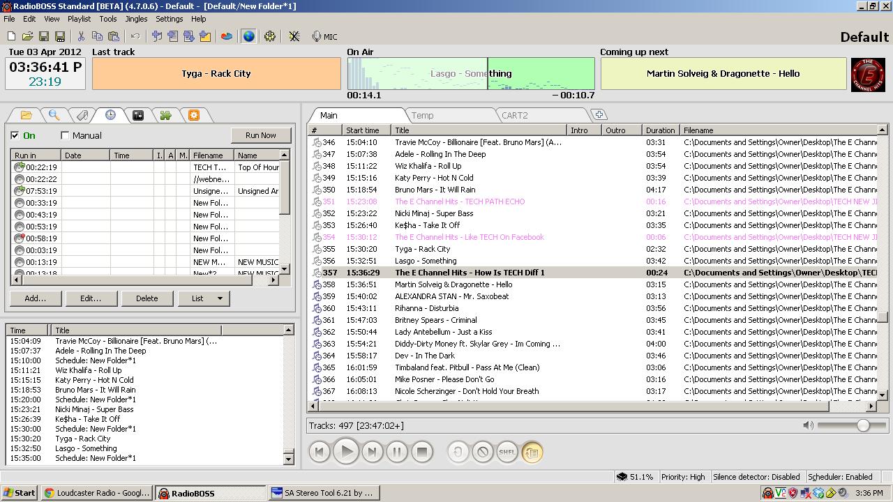This screenshot has width=893, height=502.
Task: Click the Play button
Action: tap(346, 452)
